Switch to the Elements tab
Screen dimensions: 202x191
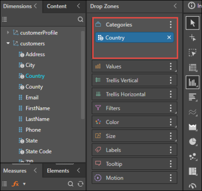click(x=58, y=171)
